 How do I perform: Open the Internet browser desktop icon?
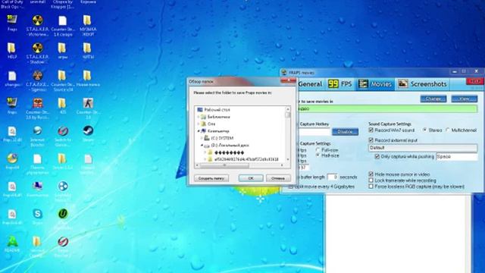click(x=37, y=131)
